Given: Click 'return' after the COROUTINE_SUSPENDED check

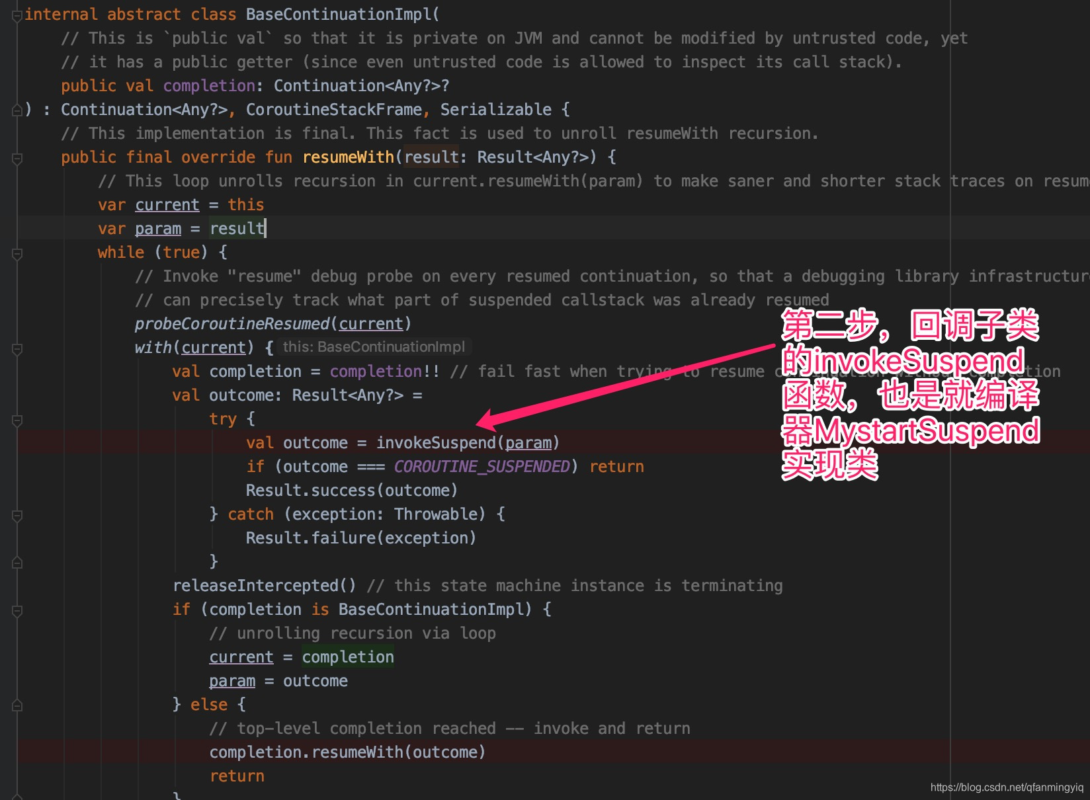Looking at the screenshot, I should [616, 467].
